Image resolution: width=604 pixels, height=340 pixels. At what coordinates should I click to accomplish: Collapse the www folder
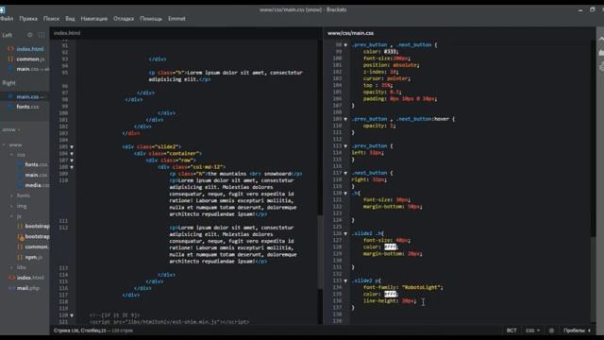[x=4, y=144]
